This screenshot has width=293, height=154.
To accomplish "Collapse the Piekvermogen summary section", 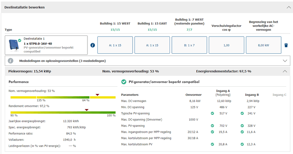I will pos(285,71).
